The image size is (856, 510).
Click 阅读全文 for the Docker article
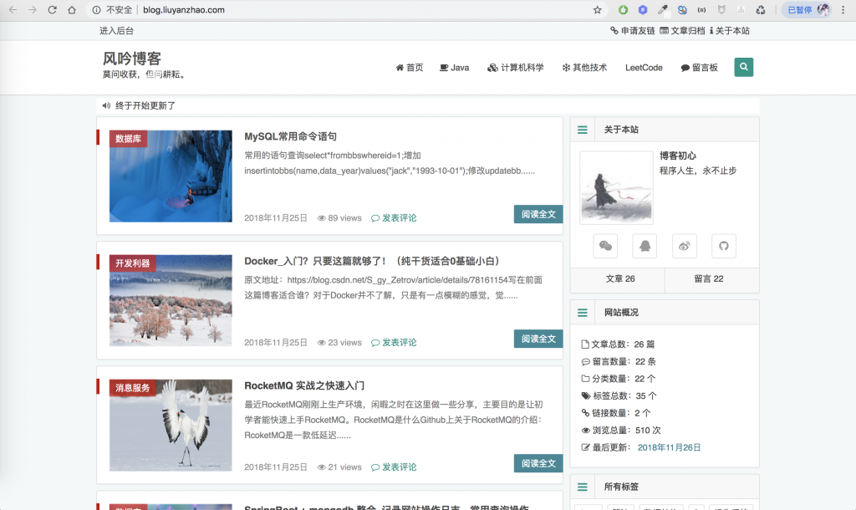[x=538, y=339]
